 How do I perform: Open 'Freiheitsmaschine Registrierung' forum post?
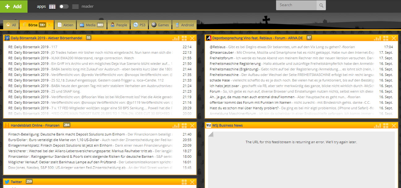[x=301, y=64]
